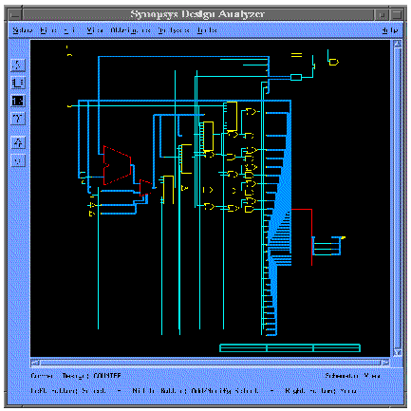Viewport: 411px width, 411px height.
Task: Open the Attributes menu
Action: coord(130,30)
